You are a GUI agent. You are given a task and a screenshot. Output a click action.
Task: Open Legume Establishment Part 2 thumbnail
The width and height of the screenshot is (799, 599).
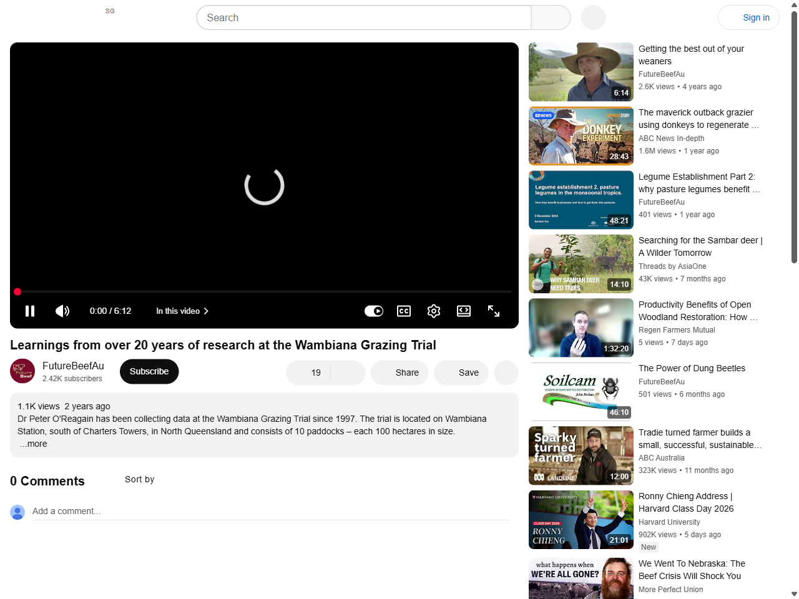tap(581, 200)
